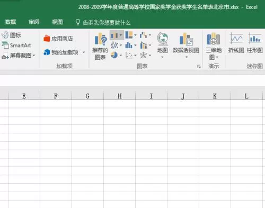Open the 视图 ribbon tab

pos(57,22)
